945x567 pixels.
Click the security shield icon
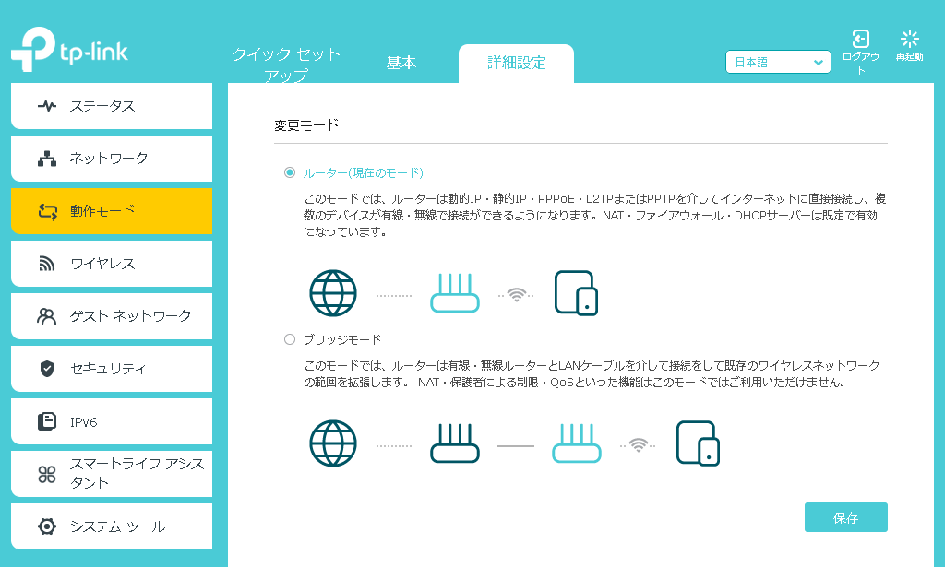point(47,369)
